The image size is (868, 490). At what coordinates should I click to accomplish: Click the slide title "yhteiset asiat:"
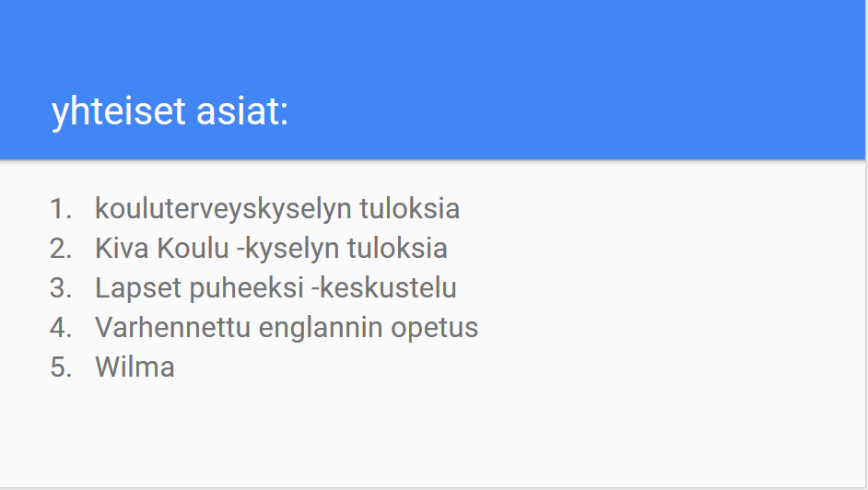(170, 112)
